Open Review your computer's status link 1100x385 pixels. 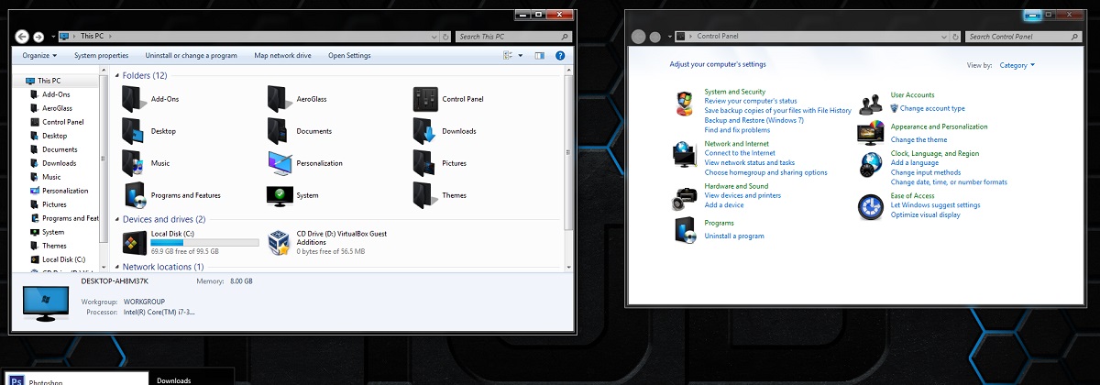pyautogui.click(x=750, y=101)
